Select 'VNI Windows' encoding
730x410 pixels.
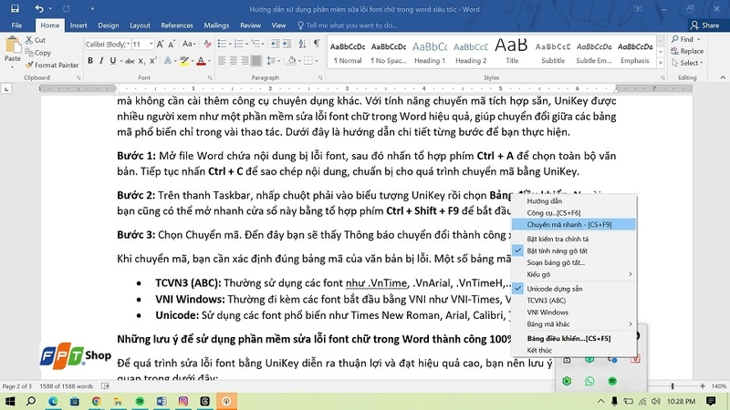574,313
